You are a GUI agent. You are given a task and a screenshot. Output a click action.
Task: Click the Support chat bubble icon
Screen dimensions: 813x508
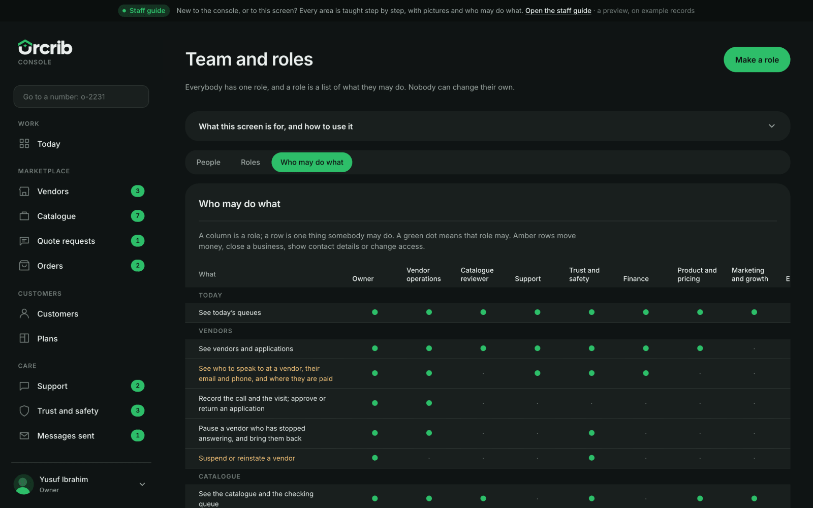tap(24, 386)
